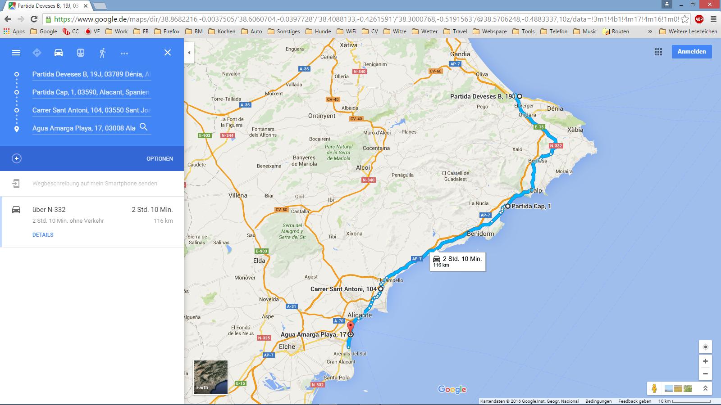Select the recommended travel mode icon
Viewport: 721px width, 405px height.
click(37, 53)
